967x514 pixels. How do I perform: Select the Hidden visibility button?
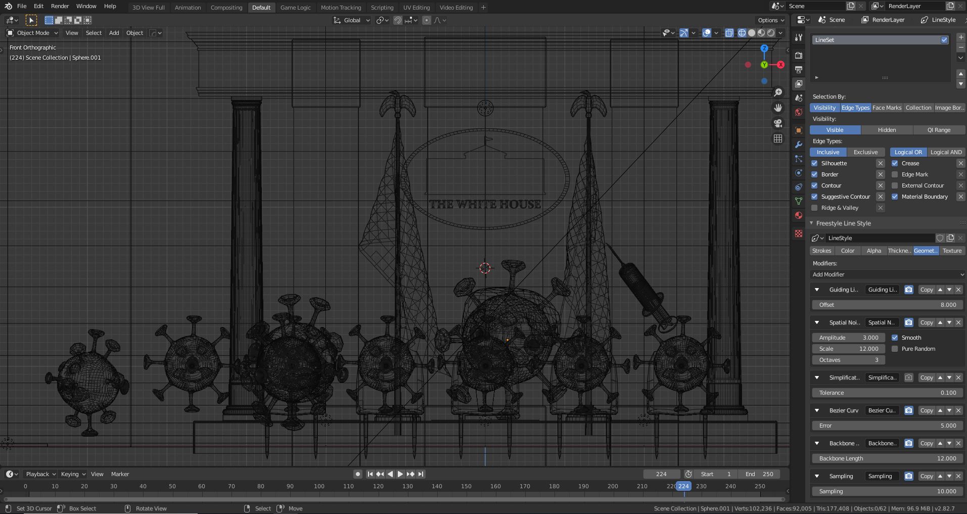[x=887, y=130]
